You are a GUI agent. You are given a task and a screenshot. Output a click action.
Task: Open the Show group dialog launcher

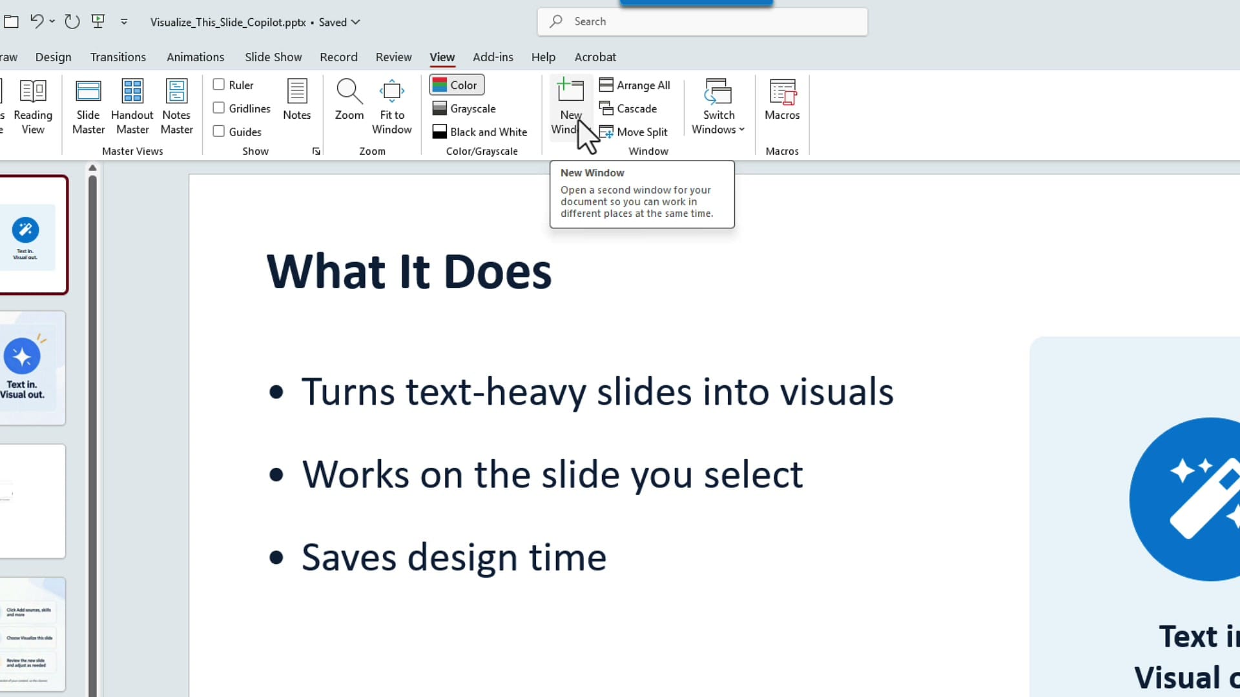pyautogui.click(x=316, y=151)
